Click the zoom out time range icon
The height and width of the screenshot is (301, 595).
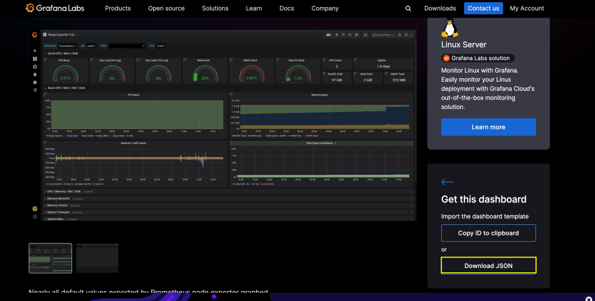[399, 35]
